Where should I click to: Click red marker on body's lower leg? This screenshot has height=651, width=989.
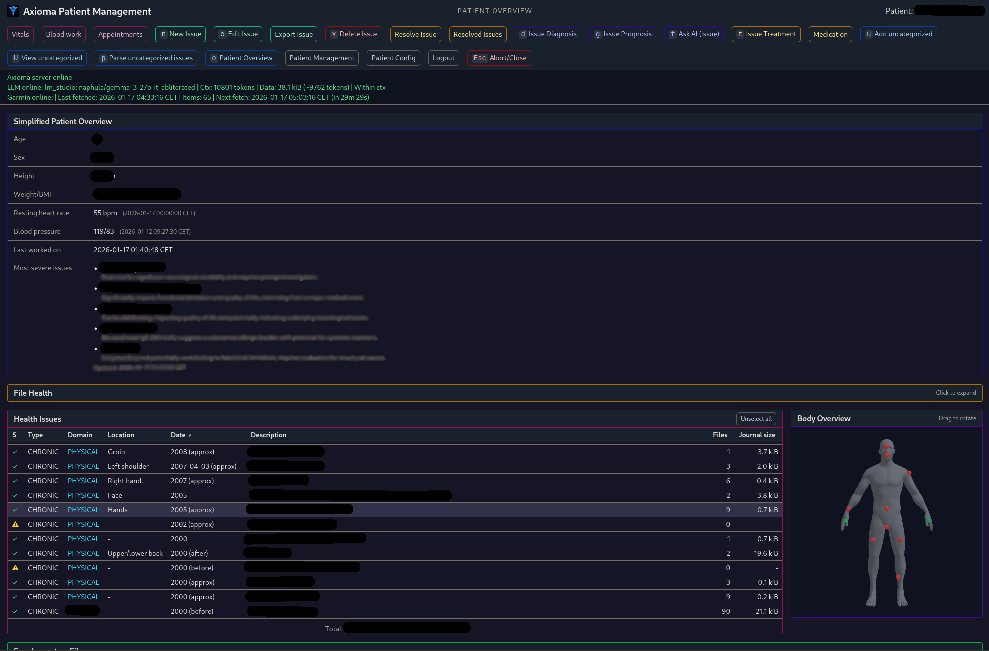(x=898, y=577)
